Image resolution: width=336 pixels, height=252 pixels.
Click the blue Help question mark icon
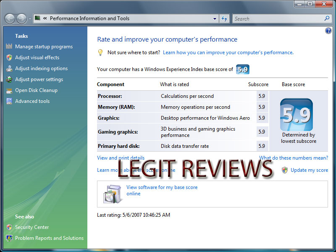(x=328, y=31)
